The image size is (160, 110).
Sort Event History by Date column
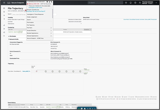pos(14,105)
